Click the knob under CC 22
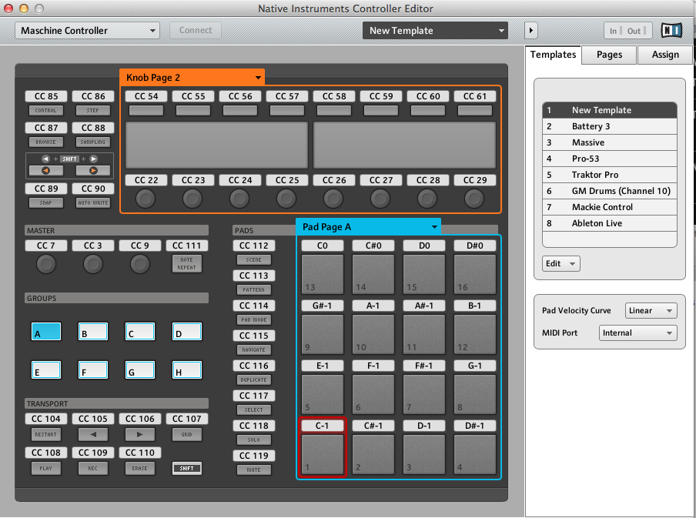Screen dimensions: 696x518 click(x=146, y=199)
